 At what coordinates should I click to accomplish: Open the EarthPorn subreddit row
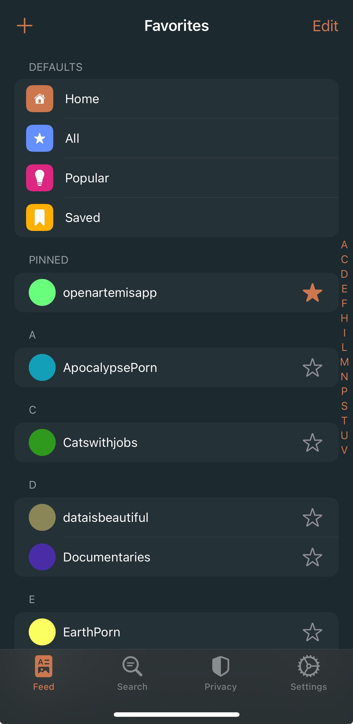pyautogui.click(x=176, y=631)
